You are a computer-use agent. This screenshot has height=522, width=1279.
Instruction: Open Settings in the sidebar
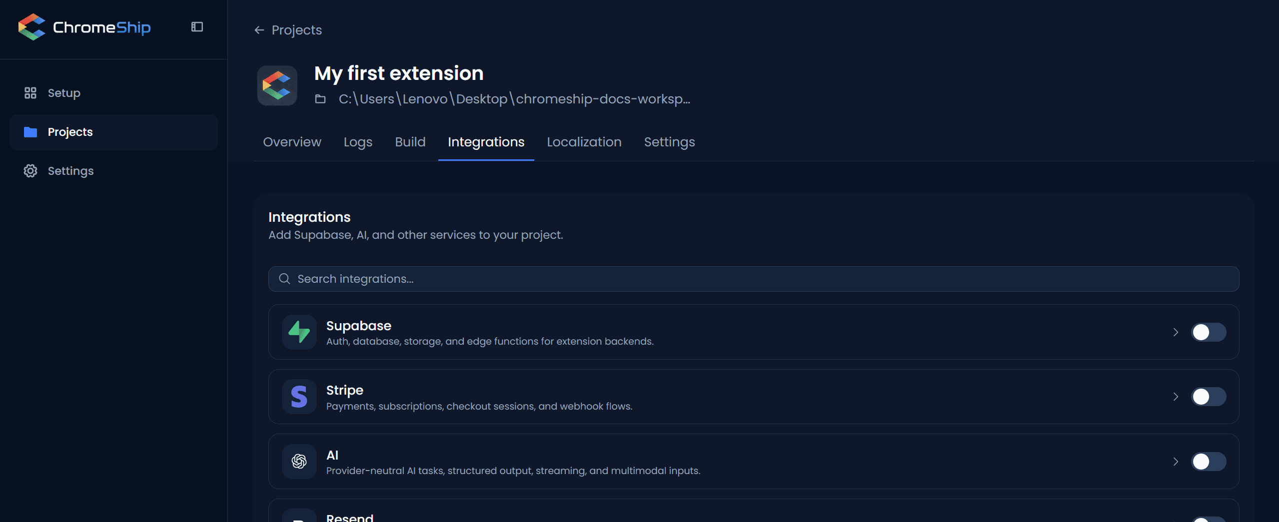click(x=113, y=171)
